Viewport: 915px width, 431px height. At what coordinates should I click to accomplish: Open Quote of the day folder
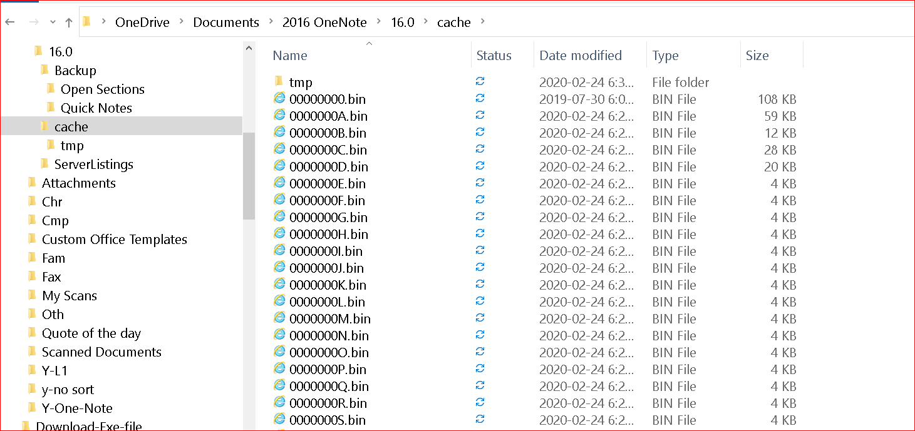click(x=91, y=333)
